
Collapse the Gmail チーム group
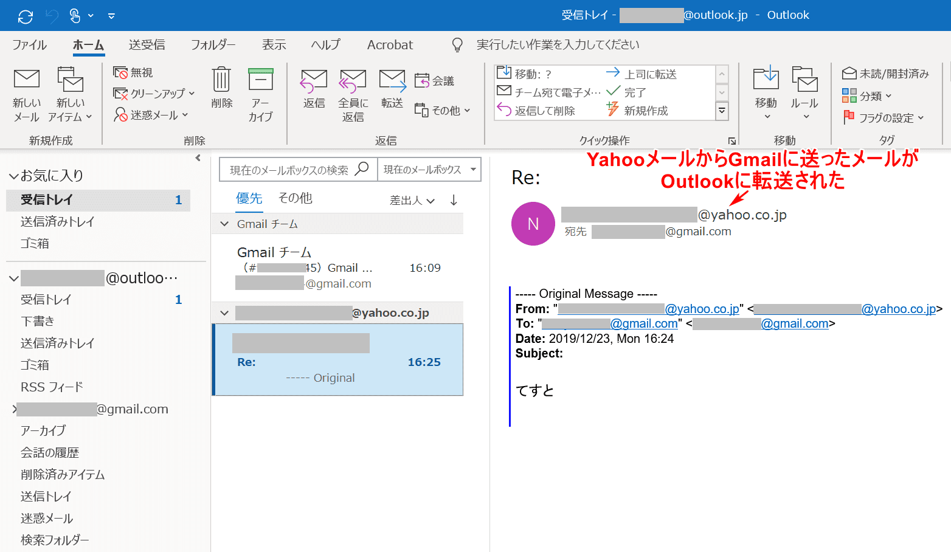click(x=224, y=224)
